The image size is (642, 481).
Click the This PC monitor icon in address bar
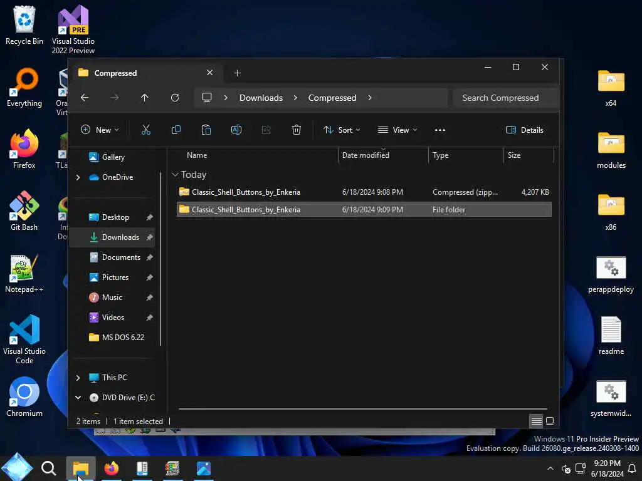coord(207,98)
